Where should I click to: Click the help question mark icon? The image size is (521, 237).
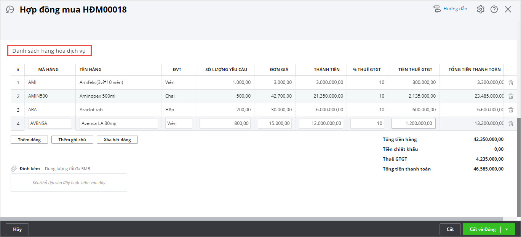[x=494, y=9]
